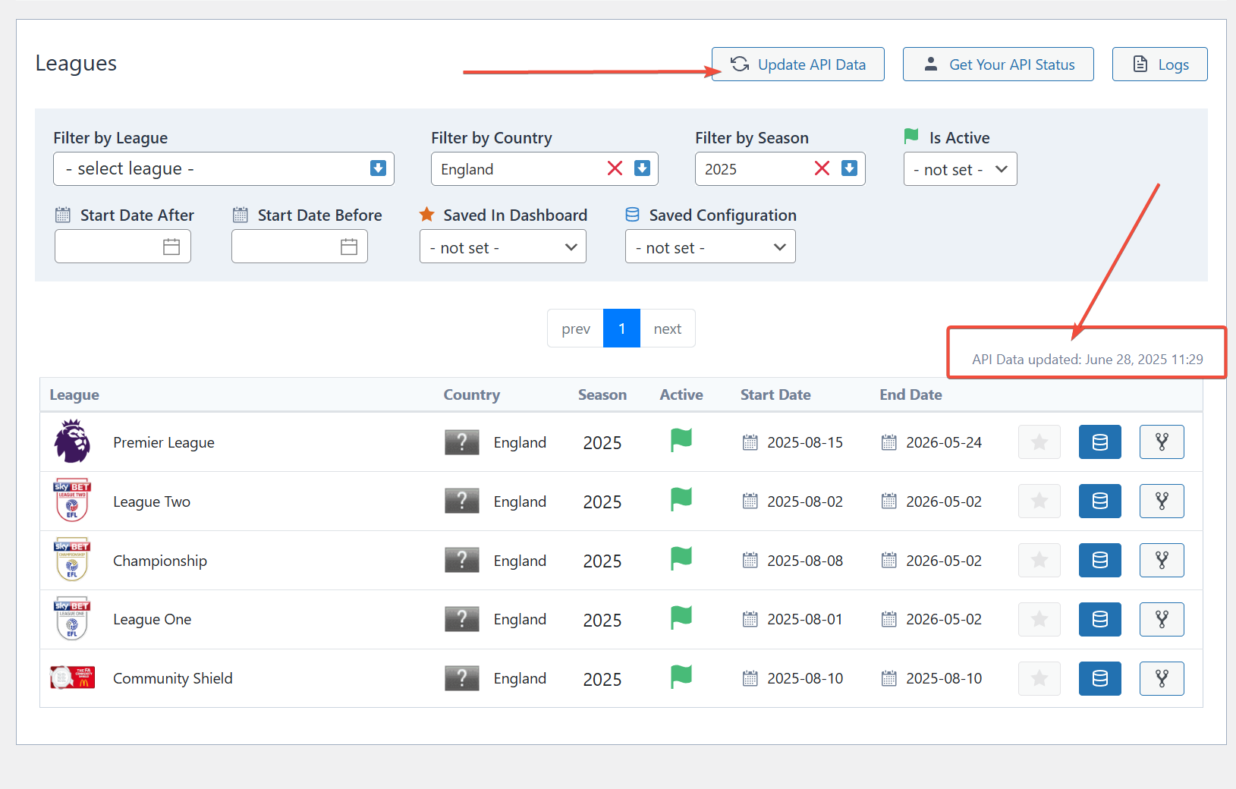Click the Country column header
The height and width of the screenshot is (789, 1236).
tap(472, 394)
